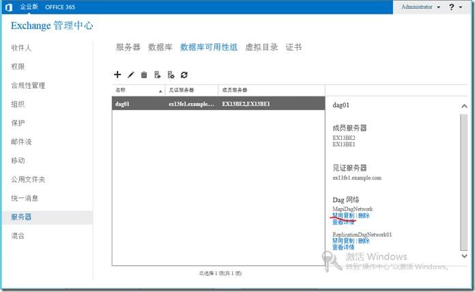Click EX13BE1 in details pane members

pyautogui.click(x=344, y=144)
